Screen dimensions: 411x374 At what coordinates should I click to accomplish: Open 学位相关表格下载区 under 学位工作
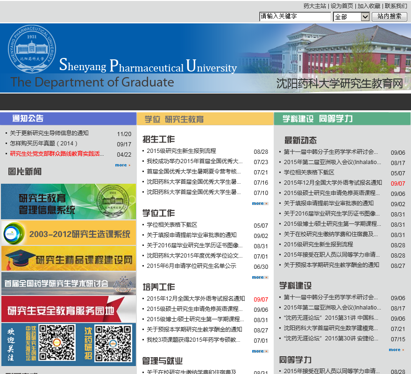[172, 225]
